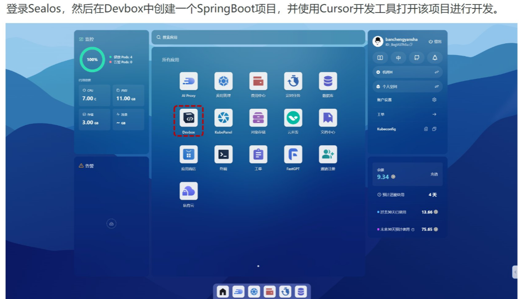Open the GitHub icon button
528x299 pixels.
pos(416,58)
